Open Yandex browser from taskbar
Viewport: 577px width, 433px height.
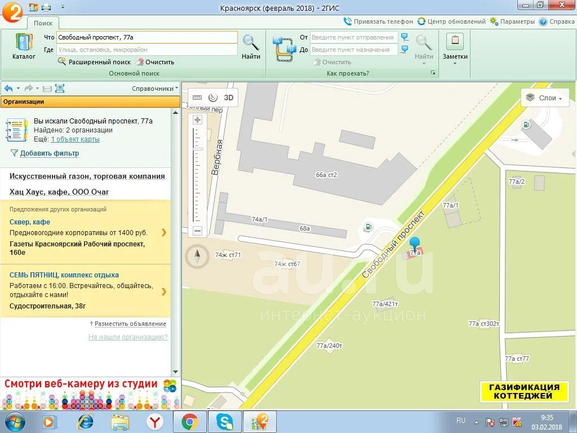[x=155, y=422]
